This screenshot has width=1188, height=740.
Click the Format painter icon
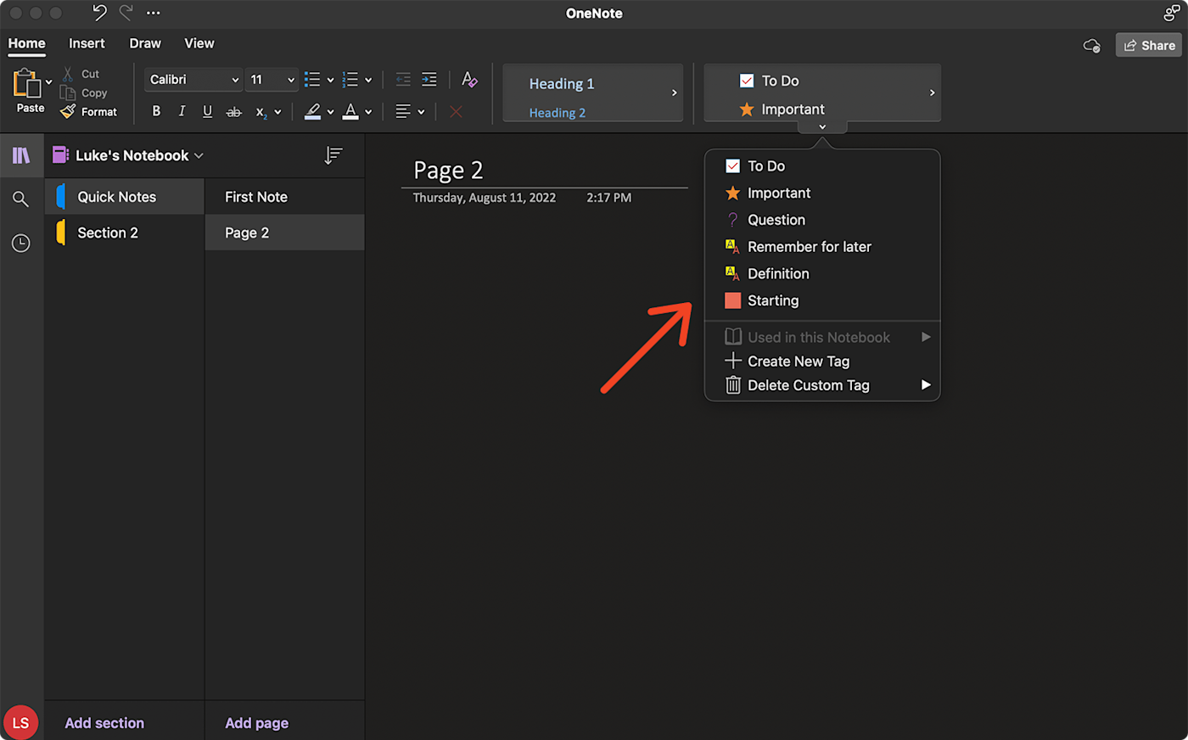(x=69, y=112)
